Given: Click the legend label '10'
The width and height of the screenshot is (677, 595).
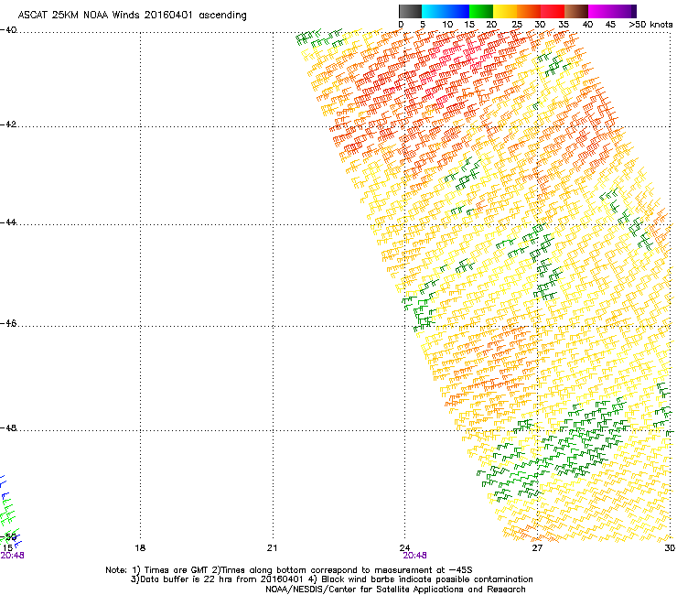Looking at the screenshot, I should pos(447,25).
